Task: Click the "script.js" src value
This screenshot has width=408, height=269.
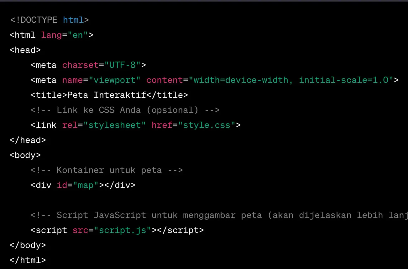Action: [123, 230]
